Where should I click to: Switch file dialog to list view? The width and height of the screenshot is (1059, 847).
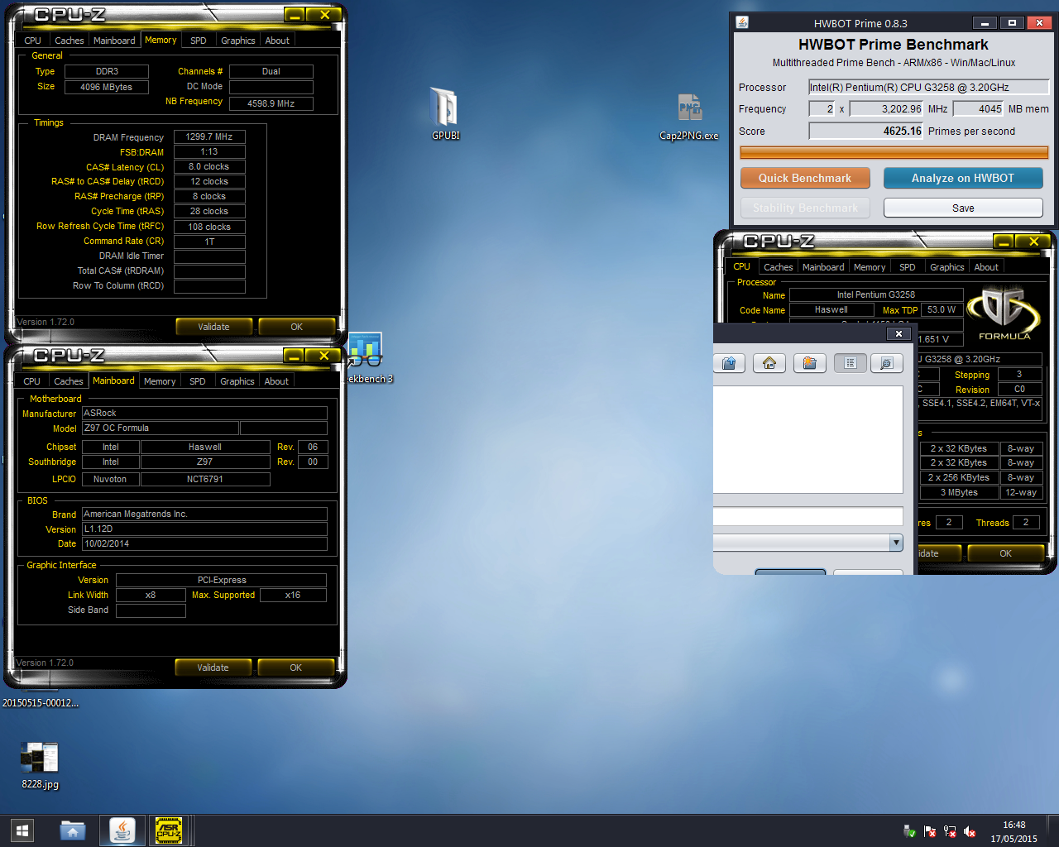coord(851,363)
